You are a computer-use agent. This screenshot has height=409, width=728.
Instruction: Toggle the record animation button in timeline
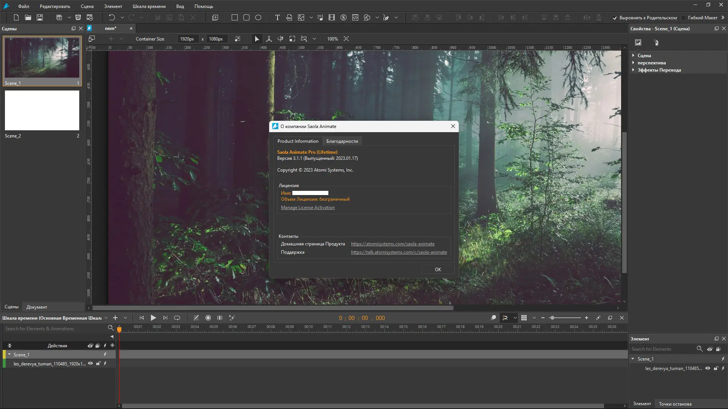pos(208,318)
